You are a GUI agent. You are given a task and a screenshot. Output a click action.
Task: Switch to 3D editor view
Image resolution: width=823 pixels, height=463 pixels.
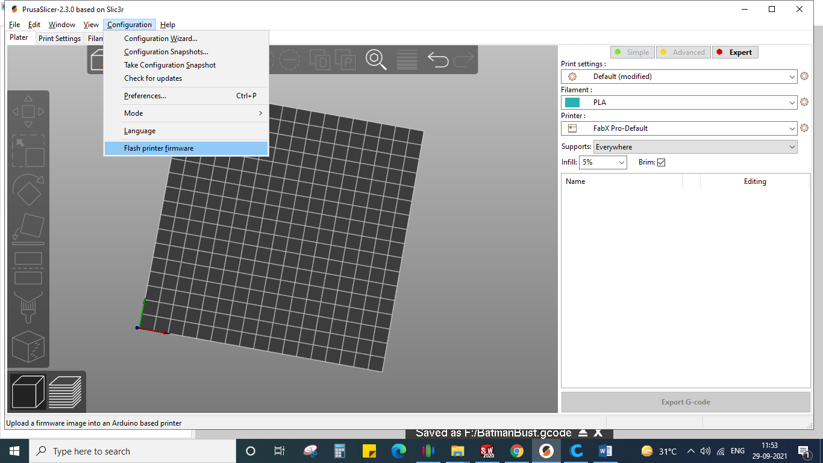28,392
